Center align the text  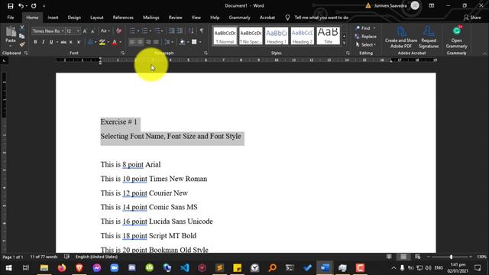tap(141, 42)
